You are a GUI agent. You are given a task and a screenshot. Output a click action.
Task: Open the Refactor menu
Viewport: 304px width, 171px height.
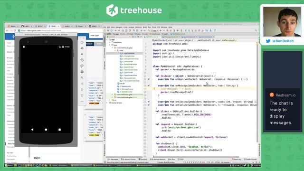pyautogui.click(x=138, y=27)
